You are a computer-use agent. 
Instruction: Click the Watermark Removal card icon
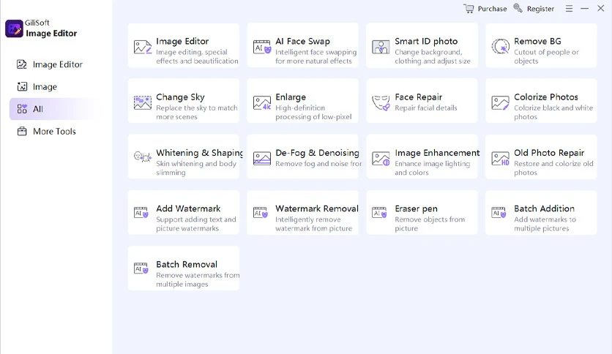tap(260, 213)
